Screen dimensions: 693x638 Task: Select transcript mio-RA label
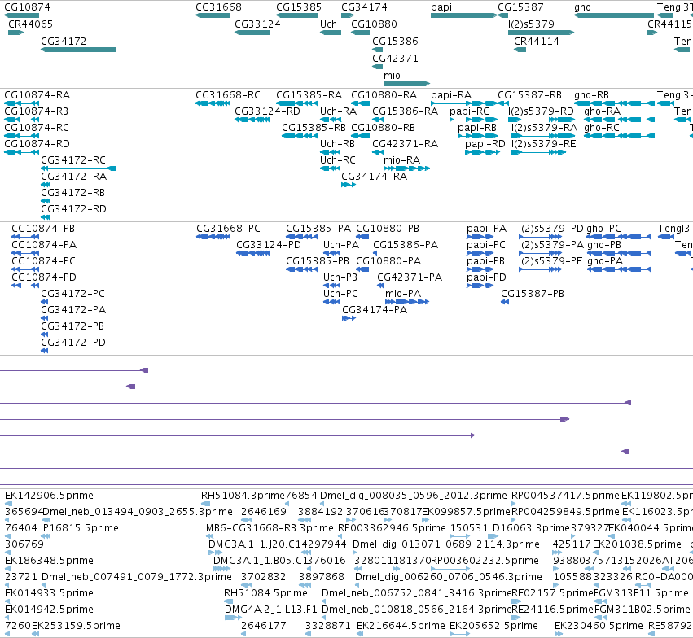401,159
